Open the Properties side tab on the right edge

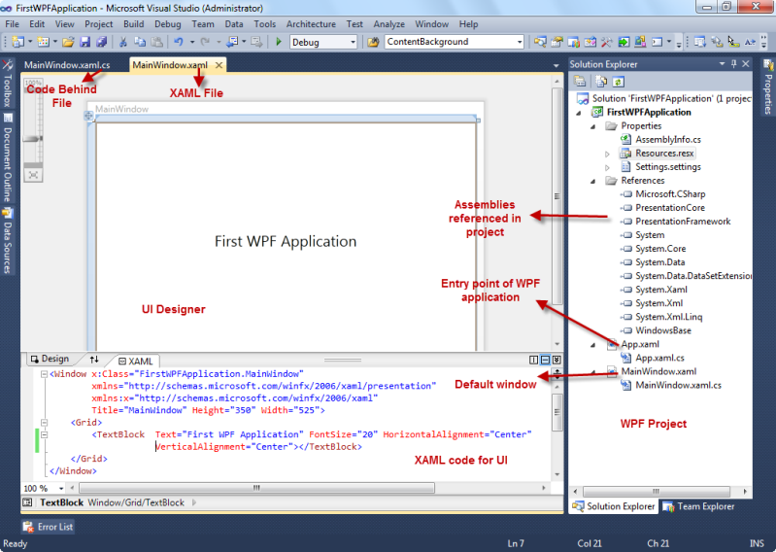767,87
